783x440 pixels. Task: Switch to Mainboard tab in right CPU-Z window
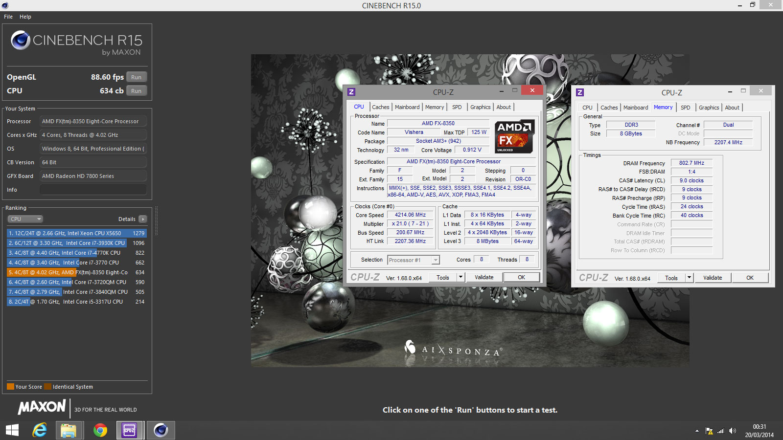tap(636, 108)
